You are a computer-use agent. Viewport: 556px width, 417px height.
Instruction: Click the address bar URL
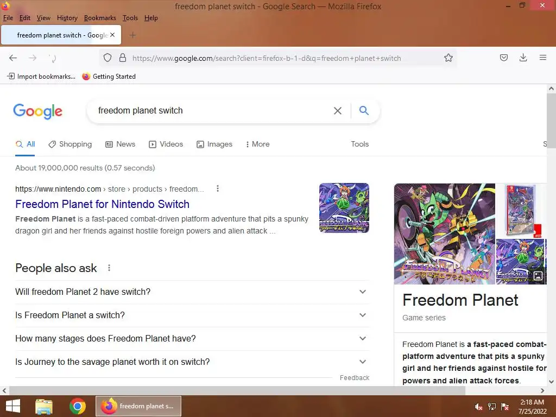267,58
